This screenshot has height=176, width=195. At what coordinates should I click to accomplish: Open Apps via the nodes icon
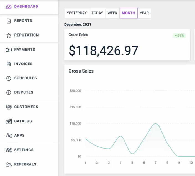coord(9,136)
